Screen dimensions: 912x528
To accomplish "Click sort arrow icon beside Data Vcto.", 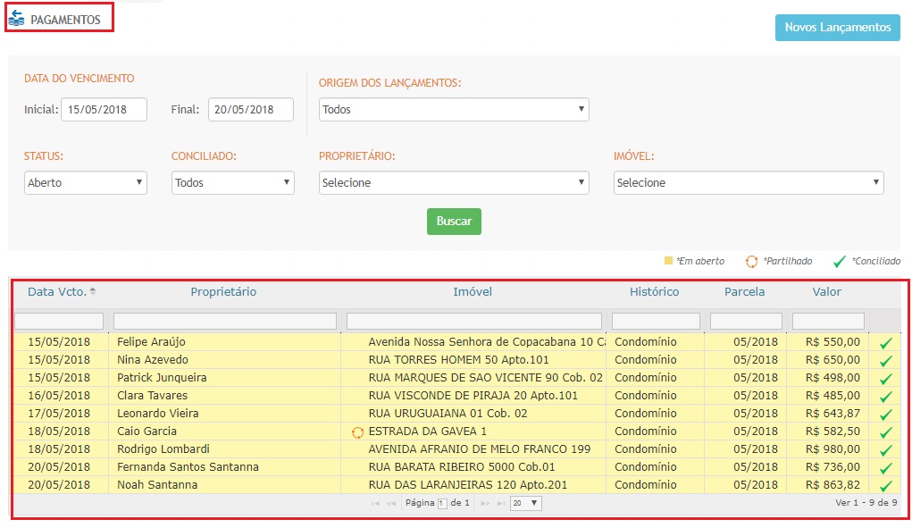I will coord(93,292).
